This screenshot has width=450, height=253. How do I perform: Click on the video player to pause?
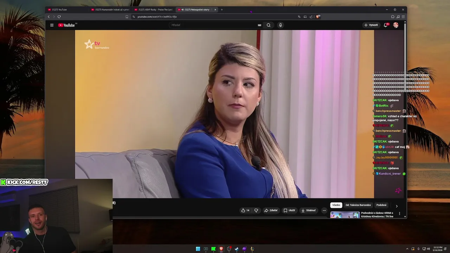point(224,114)
